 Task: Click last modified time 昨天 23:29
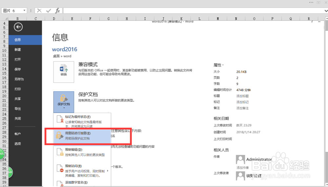point(244,125)
